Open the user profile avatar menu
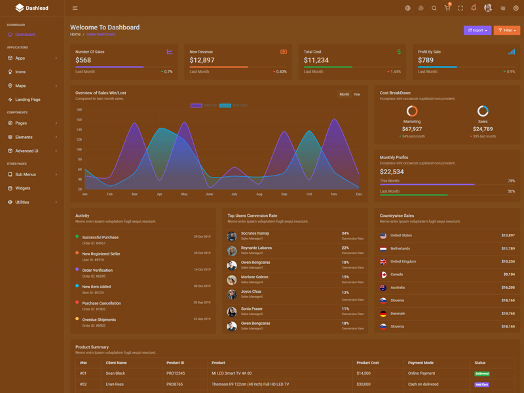524x393 pixels. 488,8
